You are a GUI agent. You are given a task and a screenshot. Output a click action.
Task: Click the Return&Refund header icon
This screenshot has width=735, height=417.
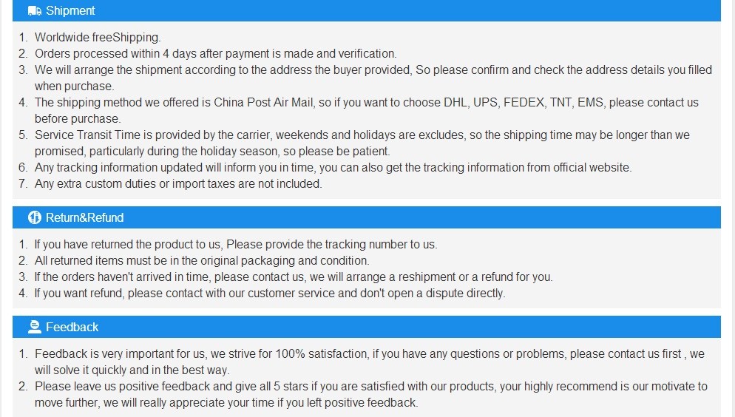tap(35, 217)
